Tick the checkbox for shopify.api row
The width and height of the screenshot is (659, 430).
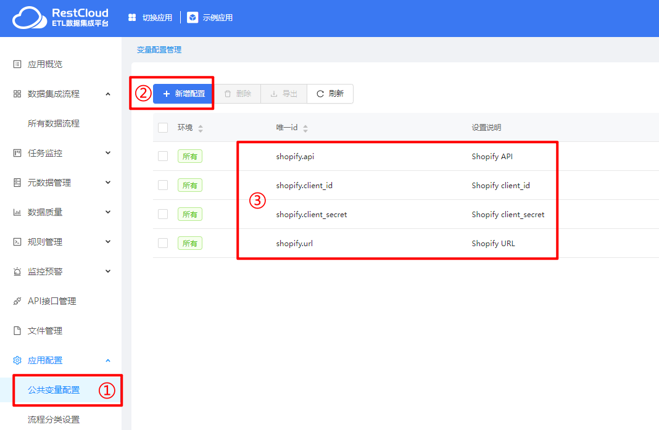(x=163, y=156)
